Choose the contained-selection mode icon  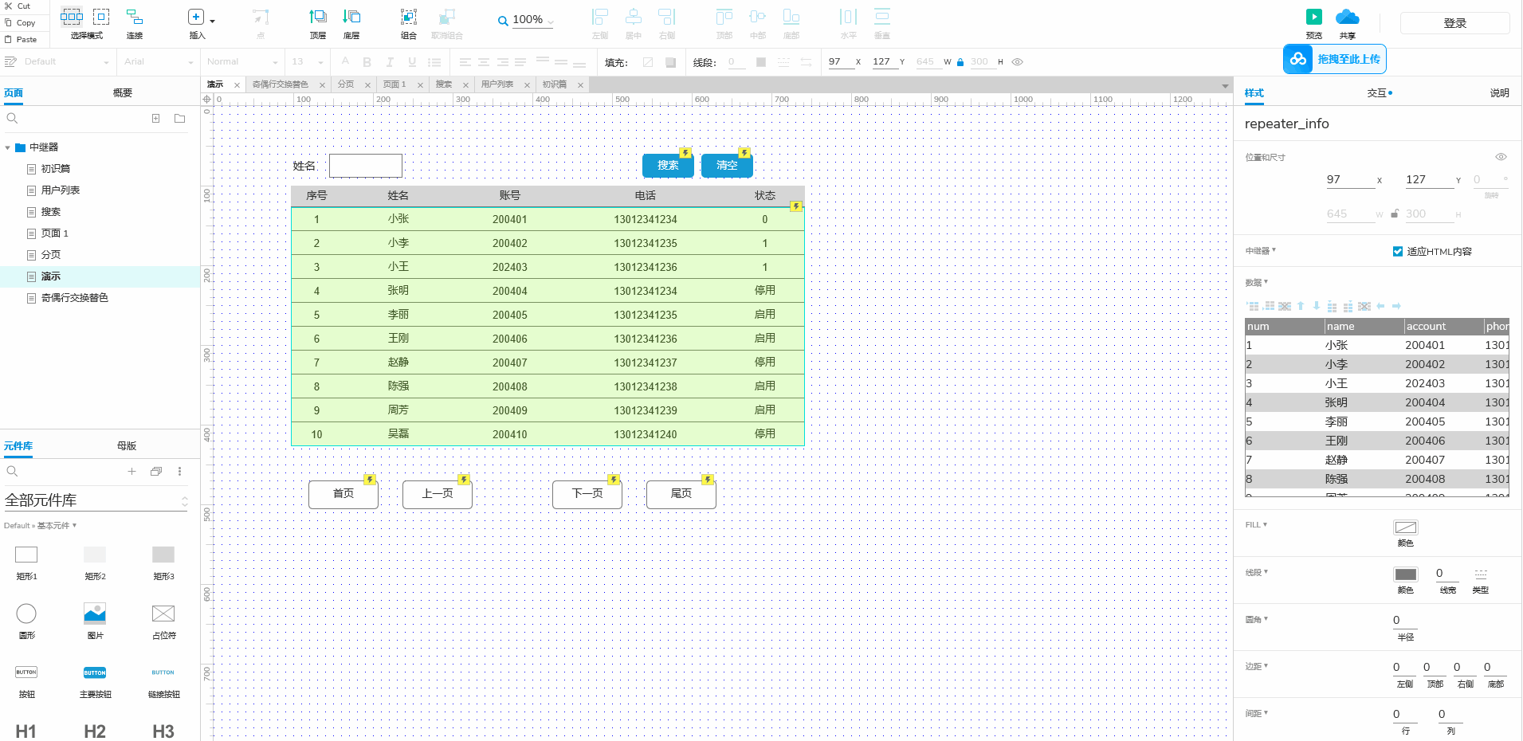coord(101,17)
